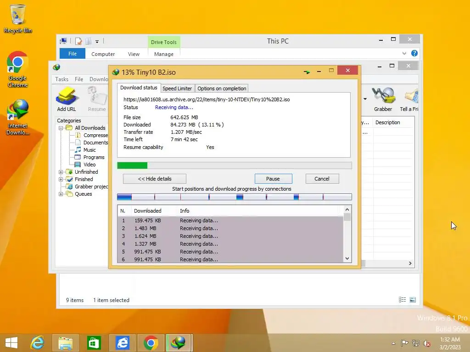Viewport: 470px width, 352px height.
Task: Select the Video category
Action: pyautogui.click(x=85, y=165)
